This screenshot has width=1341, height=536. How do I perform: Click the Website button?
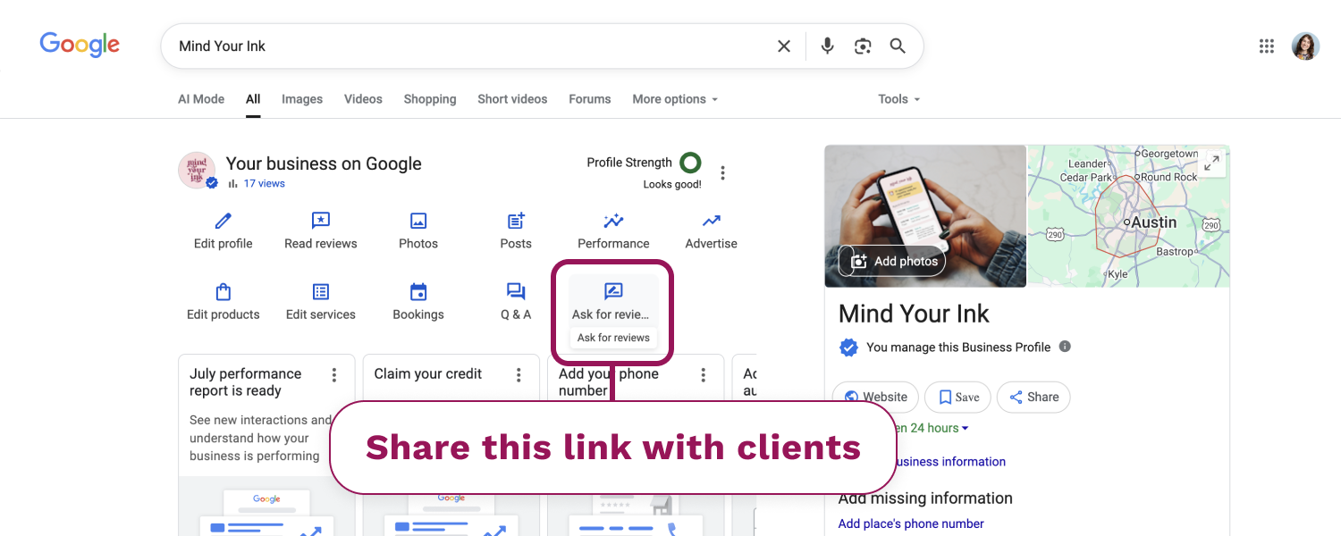pyautogui.click(x=875, y=397)
